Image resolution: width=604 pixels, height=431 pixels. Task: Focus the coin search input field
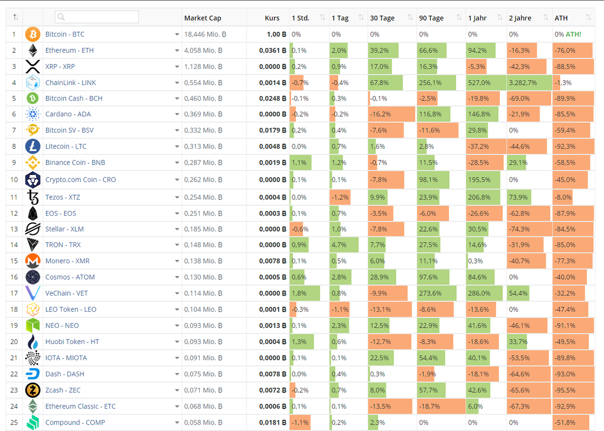click(x=97, y=17)
